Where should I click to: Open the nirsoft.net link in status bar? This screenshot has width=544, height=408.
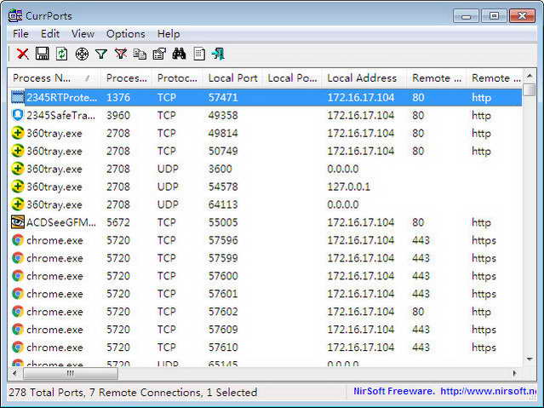(x=489, y=391)
